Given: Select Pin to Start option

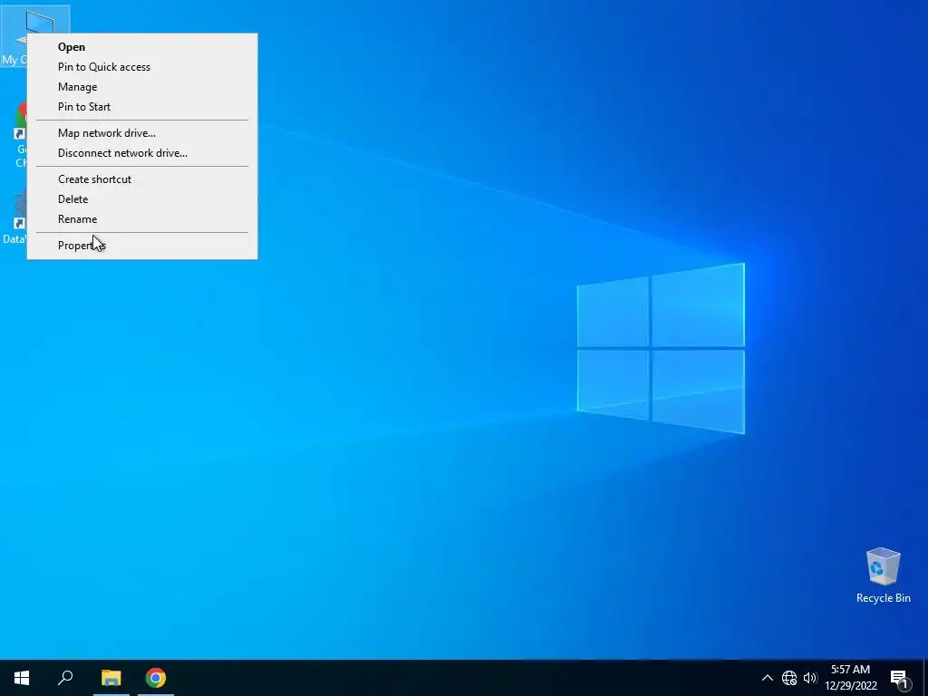Looking at the screenshot, I should coord(142,107).
